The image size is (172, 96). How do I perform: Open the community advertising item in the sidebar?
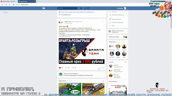coord(118,15)
